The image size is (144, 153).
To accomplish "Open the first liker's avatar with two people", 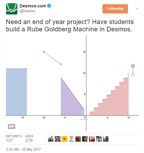I will (x=51, y=139).
